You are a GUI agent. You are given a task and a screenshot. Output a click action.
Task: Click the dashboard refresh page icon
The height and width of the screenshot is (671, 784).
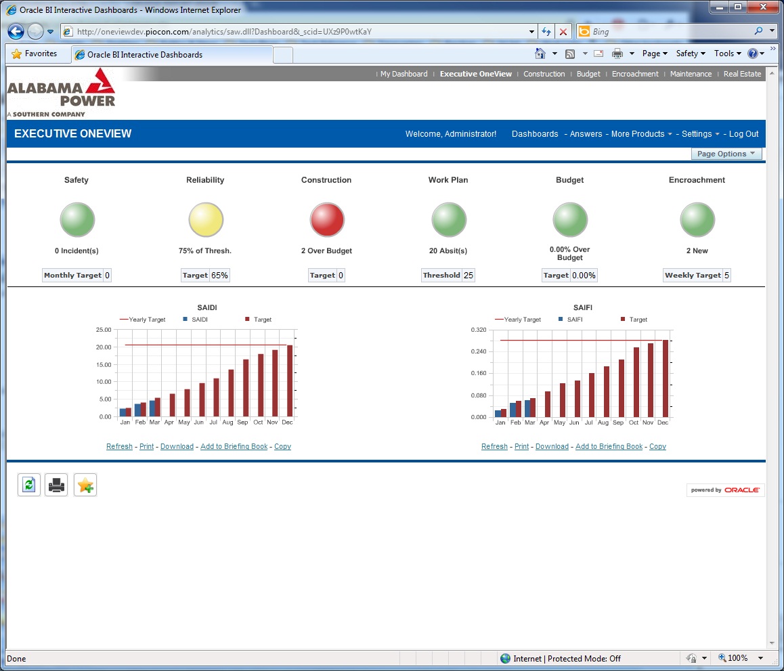(x=29, y=485)
